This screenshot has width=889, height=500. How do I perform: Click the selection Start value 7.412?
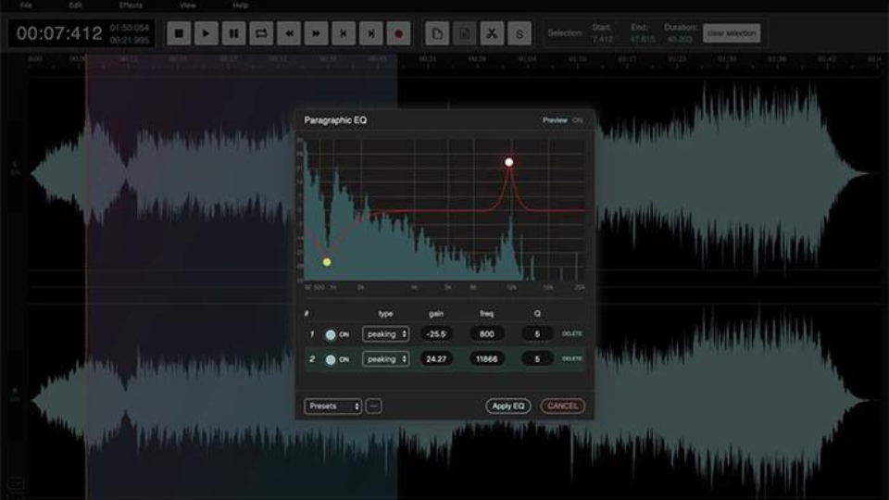[x=602, y=40]
